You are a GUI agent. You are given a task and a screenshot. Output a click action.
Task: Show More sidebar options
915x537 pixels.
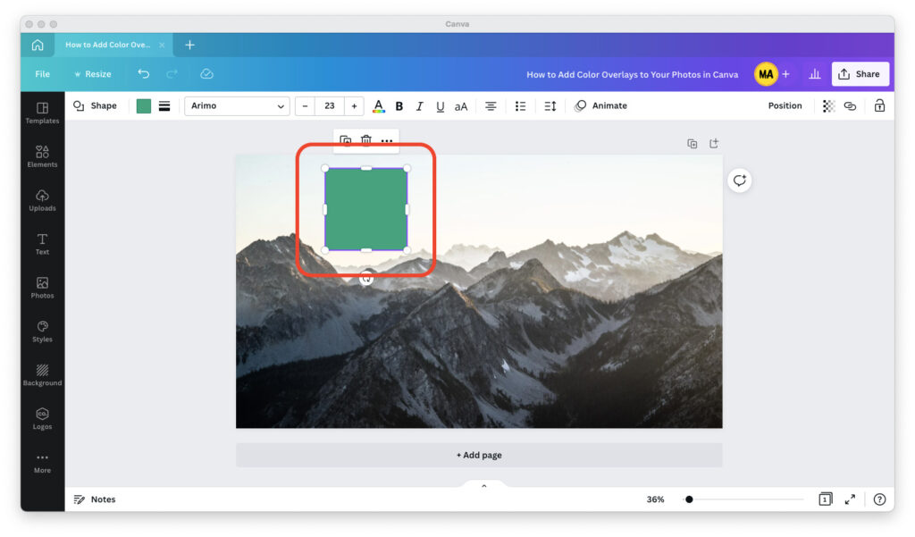coord(42,463)
